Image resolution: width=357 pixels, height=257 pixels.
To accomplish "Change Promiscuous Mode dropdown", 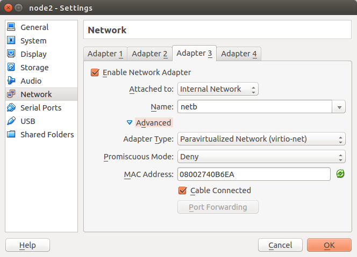I will coord(261,157).
